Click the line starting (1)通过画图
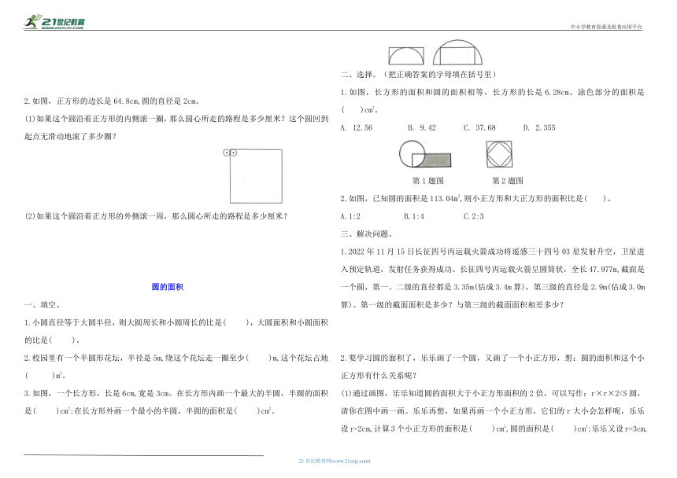 click(493, 393)
